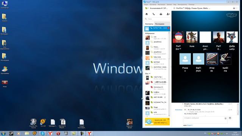
Task: Select contact 'Anonymous #1' in list
Action: [x=156, y=88]
